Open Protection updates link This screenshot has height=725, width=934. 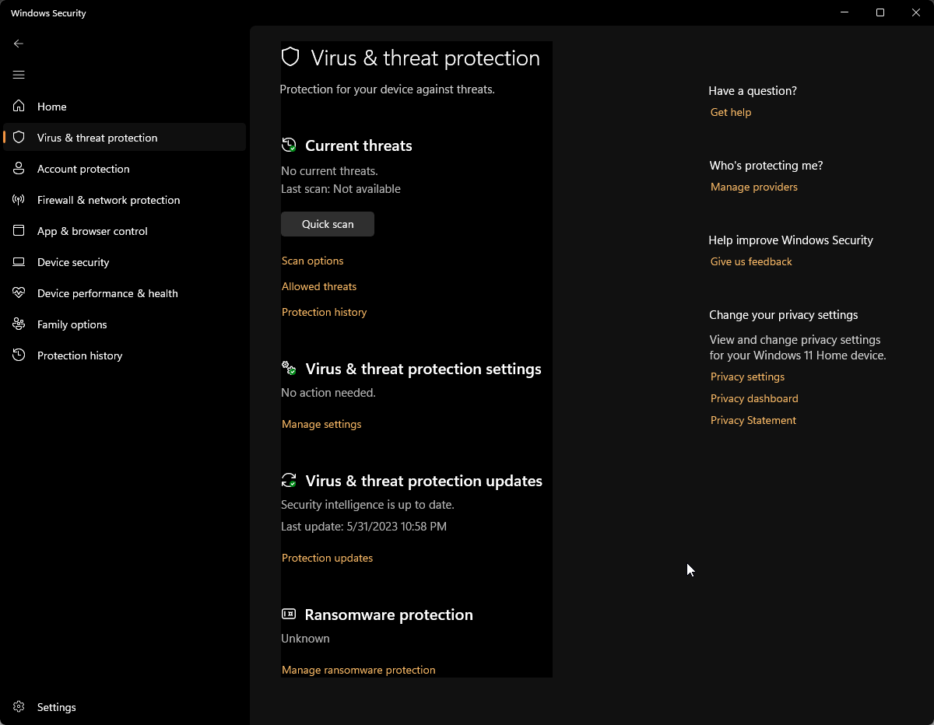pyautogui.click(x=328, y=558)
